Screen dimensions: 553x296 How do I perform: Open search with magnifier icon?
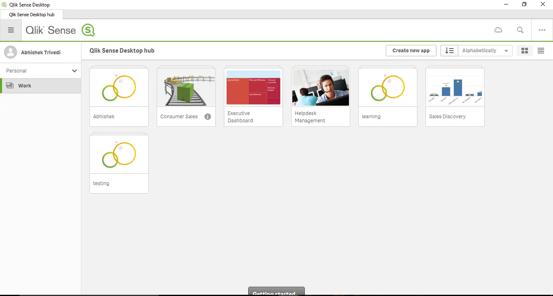(520, 30)
